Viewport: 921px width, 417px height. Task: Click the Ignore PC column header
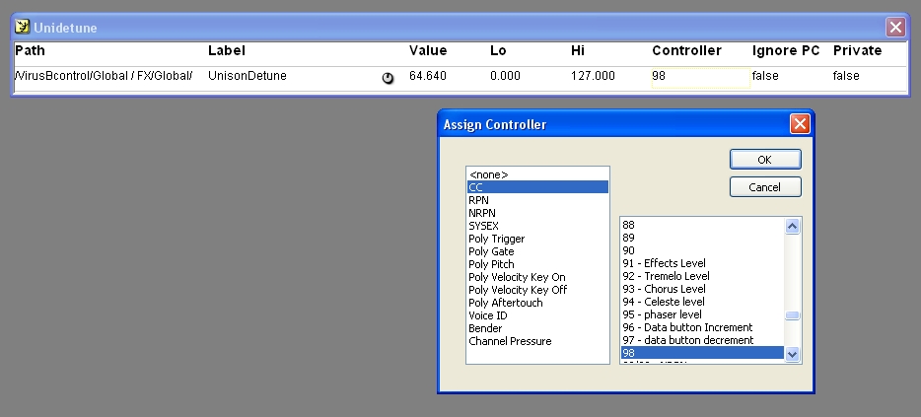tap(786, 50)
